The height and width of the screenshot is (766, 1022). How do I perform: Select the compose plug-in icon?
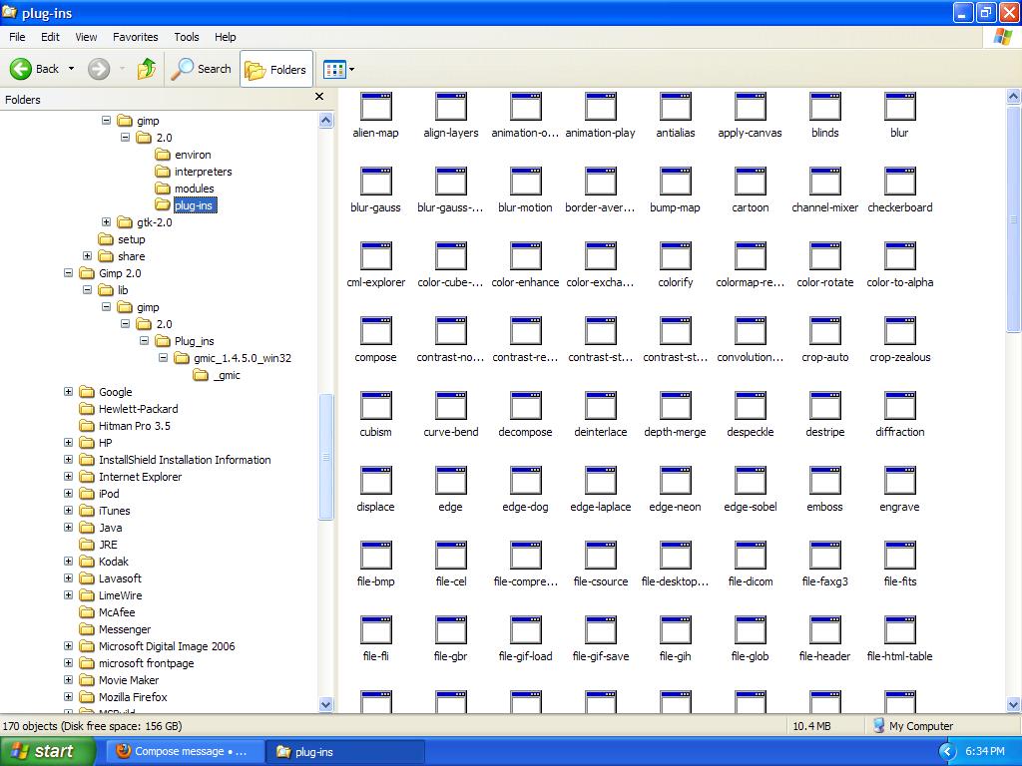(x=376, y=331)
